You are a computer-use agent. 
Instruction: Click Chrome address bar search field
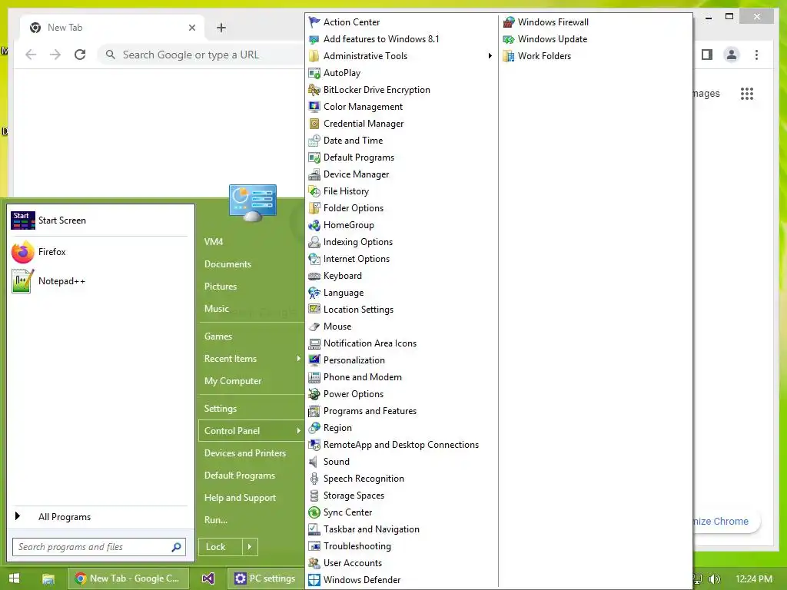201,55
